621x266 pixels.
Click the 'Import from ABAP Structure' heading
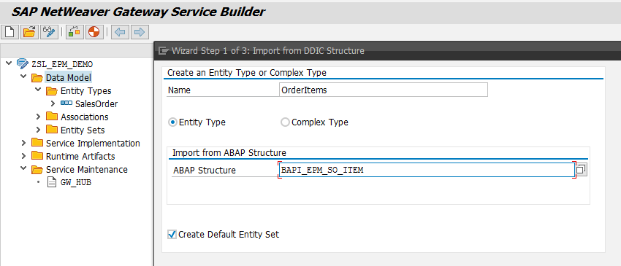(229, 152)
